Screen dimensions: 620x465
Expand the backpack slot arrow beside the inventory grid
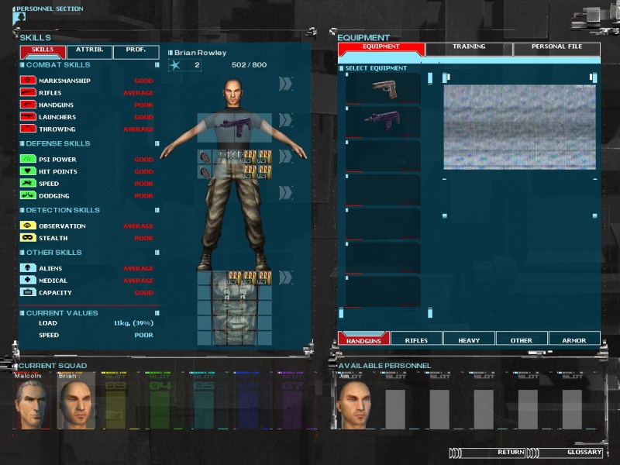pyautogui.click(x=286, y=277)
